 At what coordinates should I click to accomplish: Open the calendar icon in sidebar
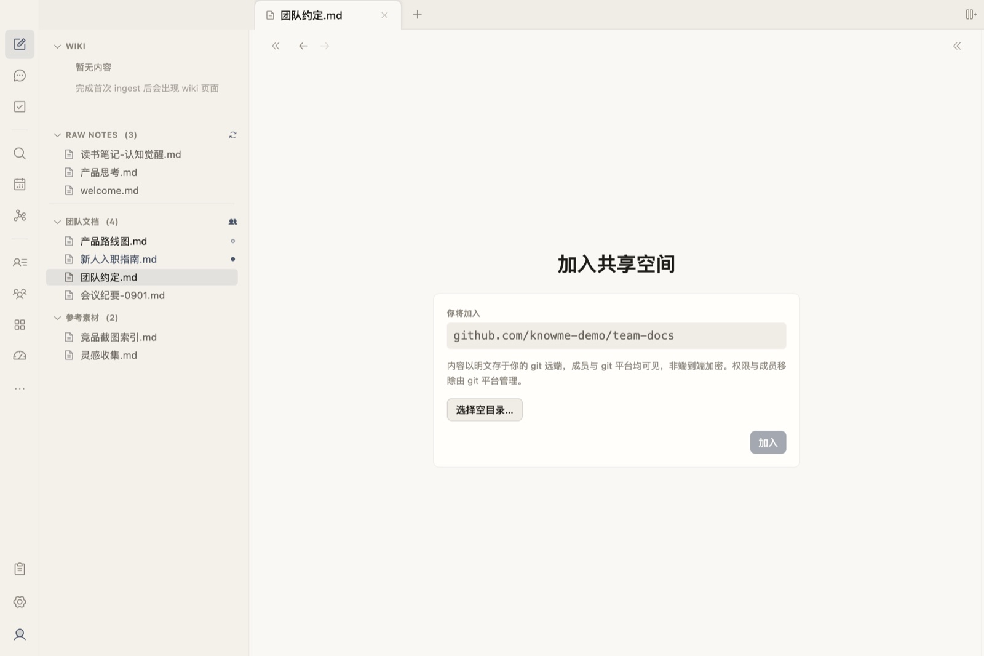(20, 184)
